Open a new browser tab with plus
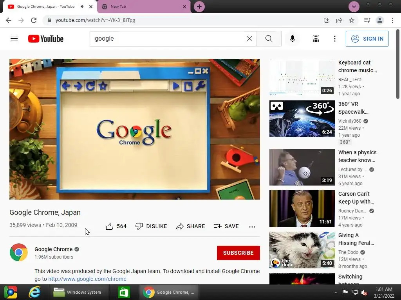This screenshot has height=300, width=401. (x=199, y=7)
